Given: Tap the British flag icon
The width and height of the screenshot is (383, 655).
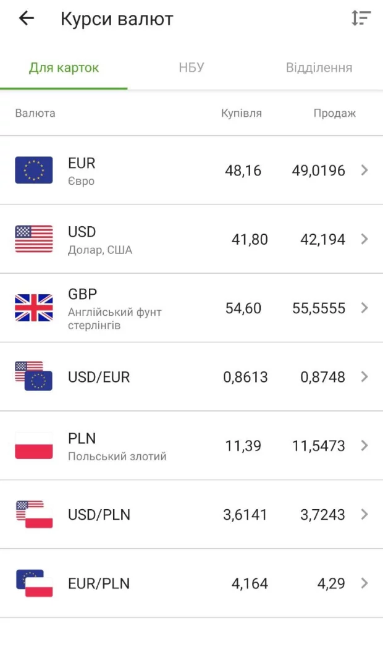Looking at the screenshot, I should click(34, 308).
